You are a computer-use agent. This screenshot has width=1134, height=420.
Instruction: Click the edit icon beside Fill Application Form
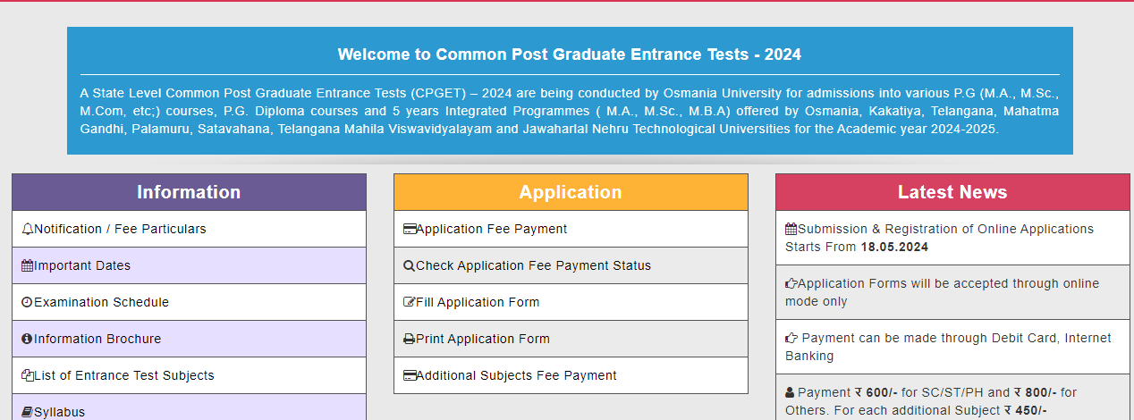(410, 303)
